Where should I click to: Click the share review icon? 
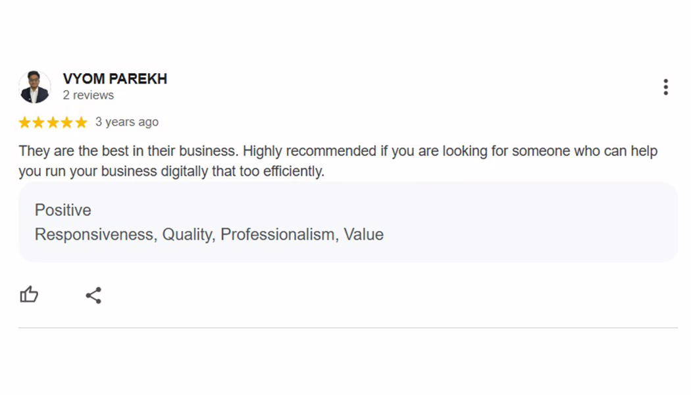(x=93, y=296)
